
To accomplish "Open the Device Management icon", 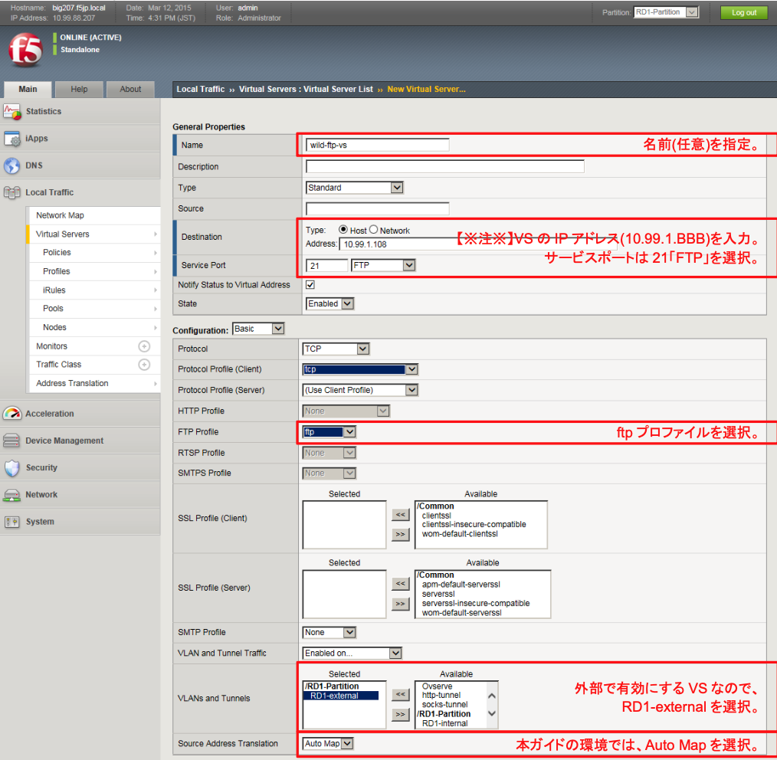I will 12,441.
